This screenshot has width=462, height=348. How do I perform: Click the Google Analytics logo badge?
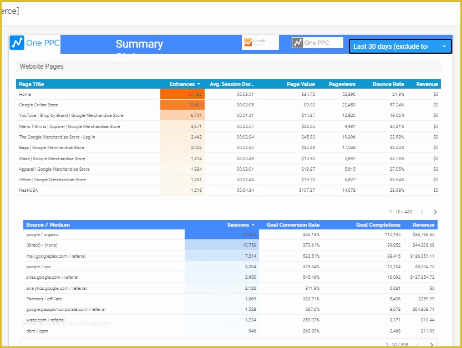point(260,43)
